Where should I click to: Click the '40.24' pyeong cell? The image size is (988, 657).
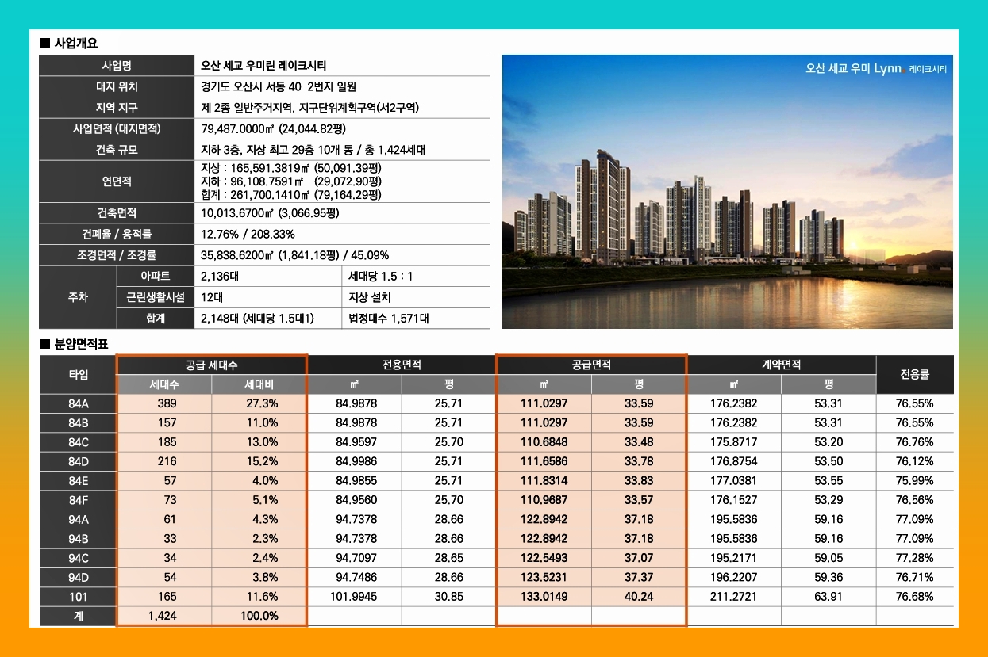point(639,597)
